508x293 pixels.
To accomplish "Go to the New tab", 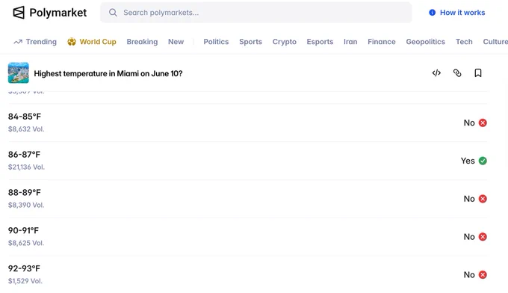I will 176,42.
